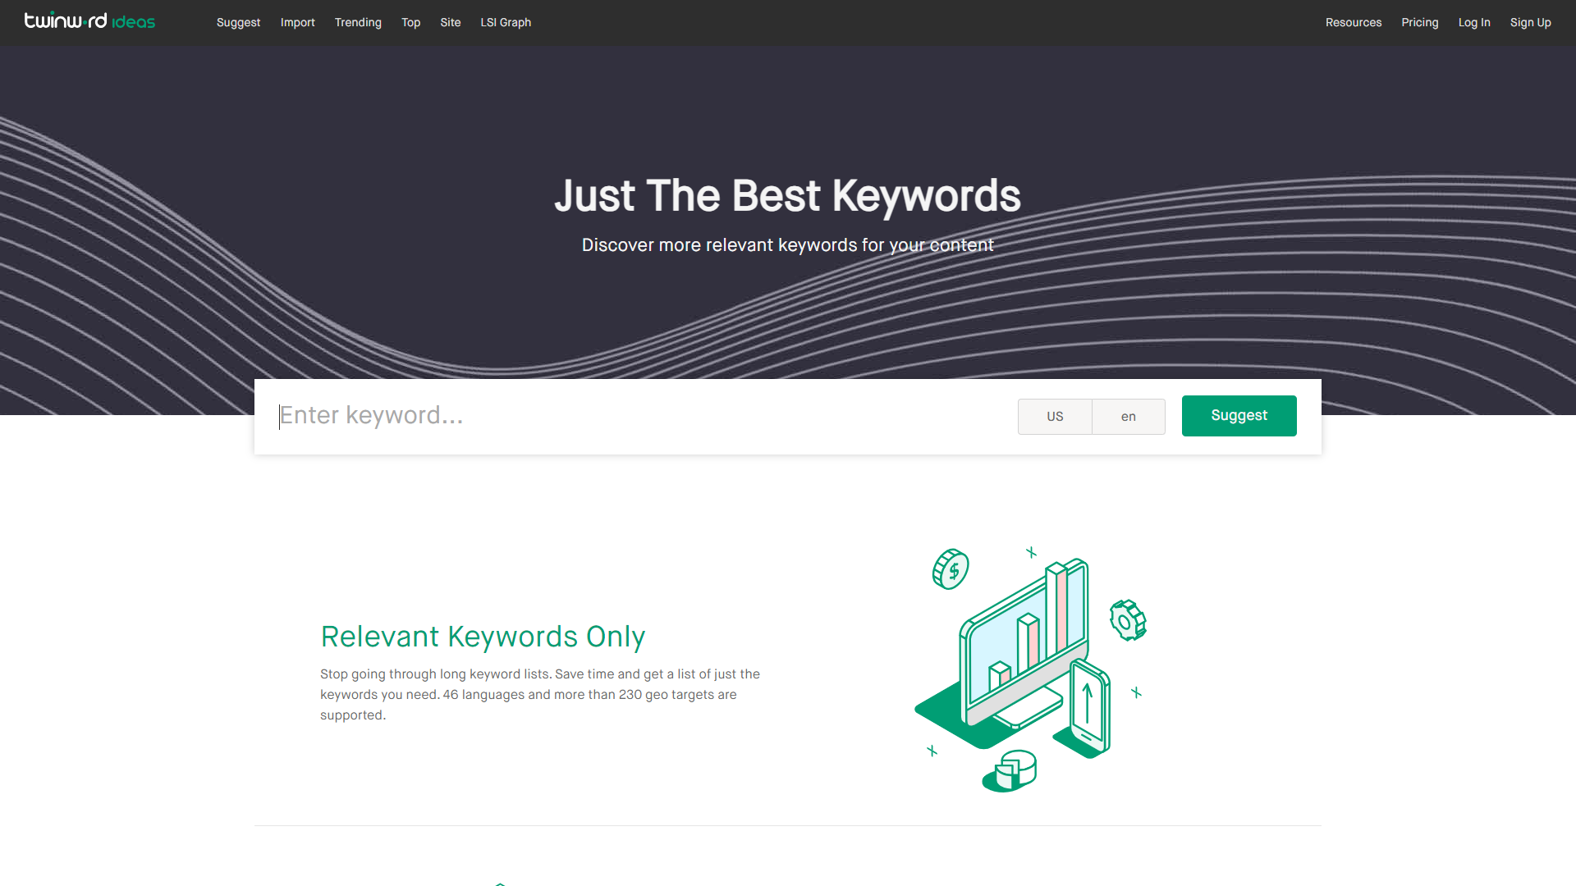
Task: Open the Resources dropdown menu
Action: tap(1353, 21)
